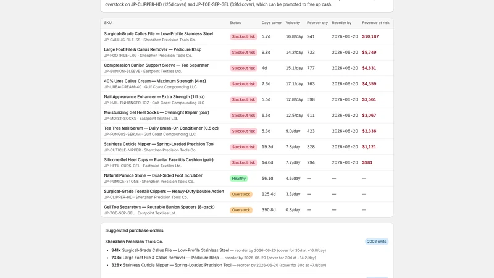The width and height of the screenshot is (494, 278).
Task: Click the 19.3d days cover value
Action: 267,147
